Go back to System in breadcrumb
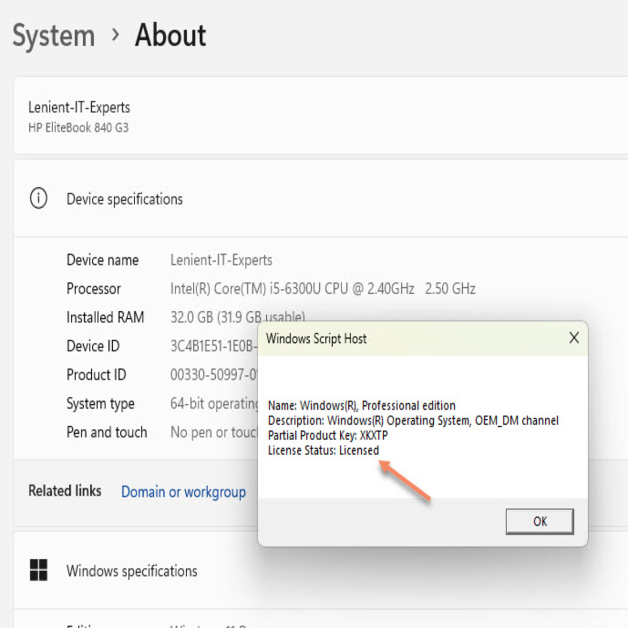The width and height of the screenshot is (628, 628). [x=54, y=36]
